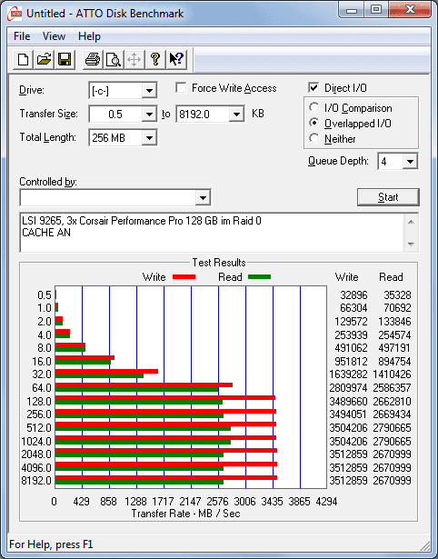Expand the minimum Transfer Size dropdown showing 0.5

tap(149, 115)
